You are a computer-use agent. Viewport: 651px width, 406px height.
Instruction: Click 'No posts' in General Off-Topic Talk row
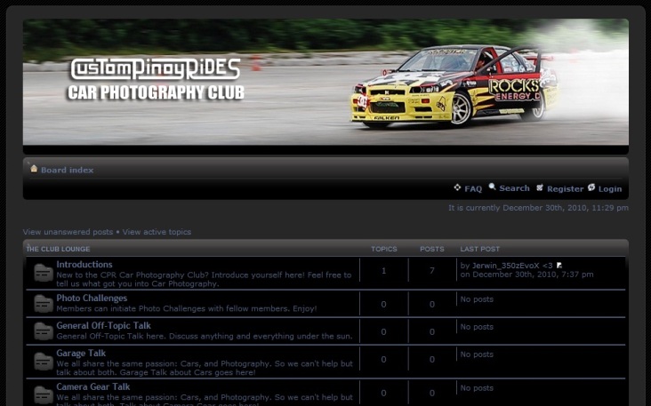477,327
